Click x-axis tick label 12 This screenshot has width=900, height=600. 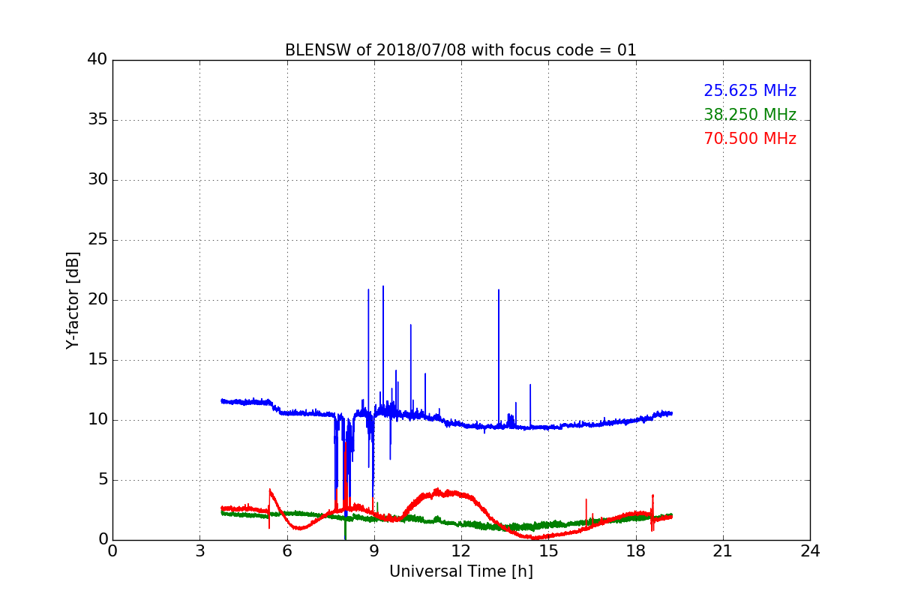[461, 550]
